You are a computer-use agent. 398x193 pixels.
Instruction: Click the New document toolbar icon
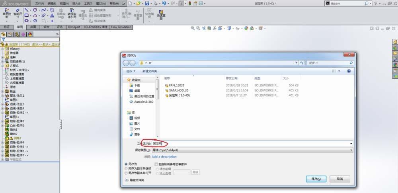(x=130, y=3)
